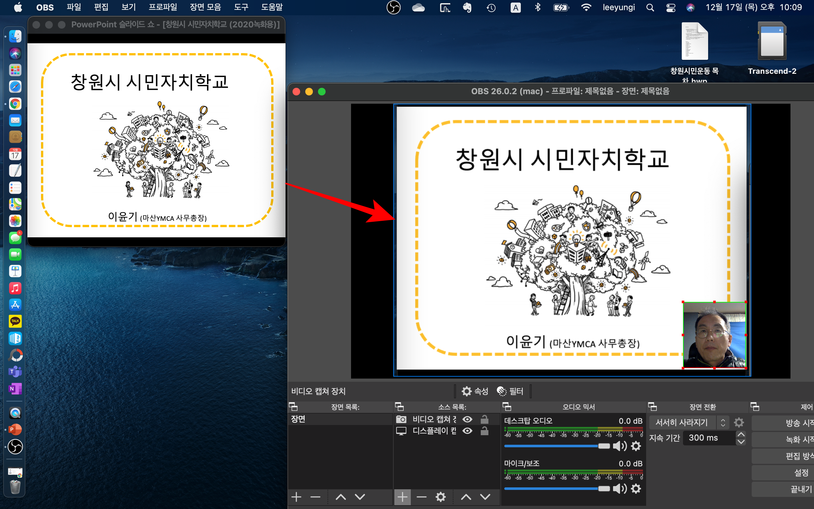Increase transition duration with up stepper
The width and height of the screenshot is (814, 509).
pos(741,435)
